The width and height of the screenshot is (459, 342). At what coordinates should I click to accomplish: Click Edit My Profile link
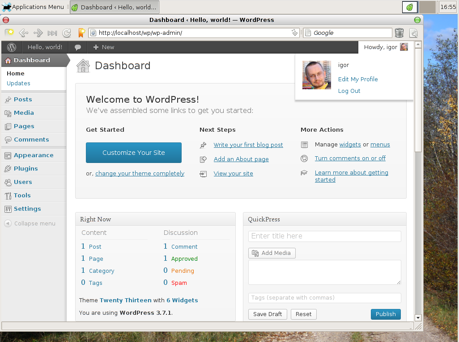(x=358, y=79)
